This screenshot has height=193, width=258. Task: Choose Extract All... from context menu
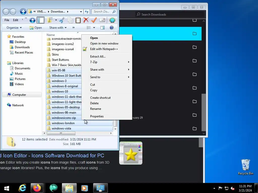click(107, 57)
